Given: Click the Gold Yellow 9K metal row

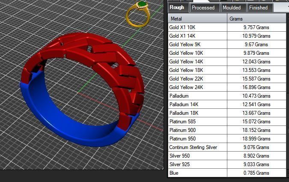Looking at the screenshot, I should point(227,45).
